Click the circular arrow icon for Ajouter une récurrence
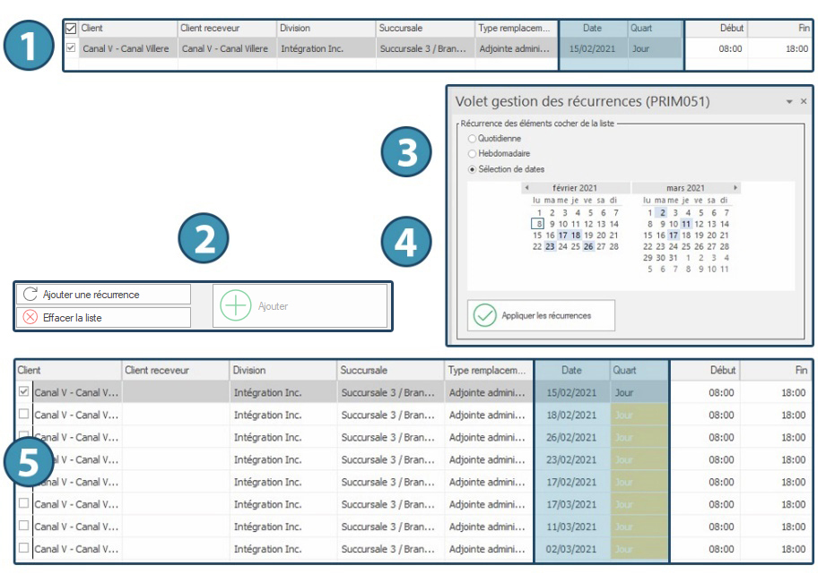The width and height of the screenshot is (826, 574). pyautogui.click(x=30, y=295)
